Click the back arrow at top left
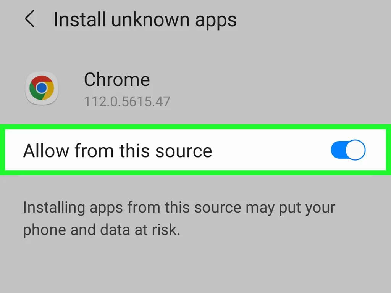The width and height of the screenshot is (391, 293). click(30, 19)
